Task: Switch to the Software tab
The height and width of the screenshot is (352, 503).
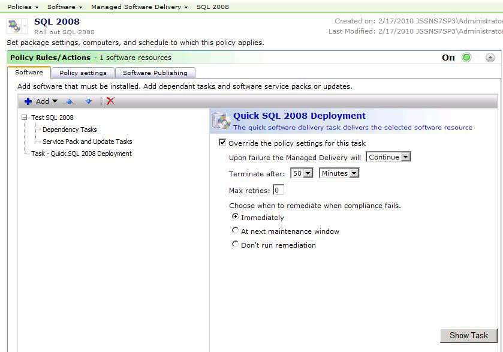Action: pos(29,72)
